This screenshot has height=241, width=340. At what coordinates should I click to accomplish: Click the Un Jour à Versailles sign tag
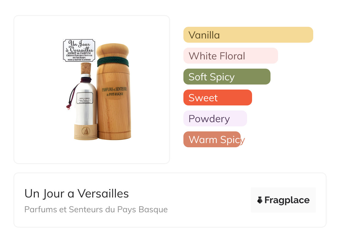click(79, 50)
